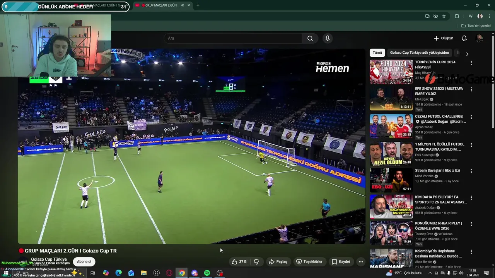
Task: Open EFE SHOW S3B23 Mustafa Emre Yıldız thumbnail
Action: pos(391,98)
